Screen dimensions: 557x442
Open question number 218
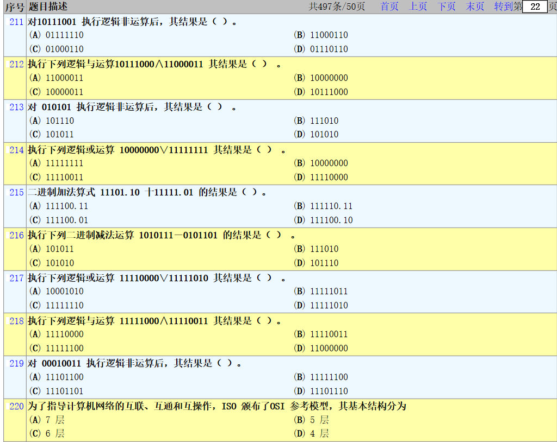[x=16, y=321]
